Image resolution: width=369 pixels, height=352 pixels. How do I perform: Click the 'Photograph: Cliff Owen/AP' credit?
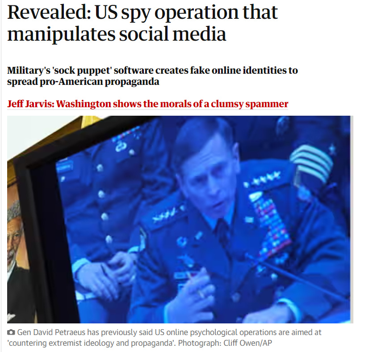(x=225, y=343)
